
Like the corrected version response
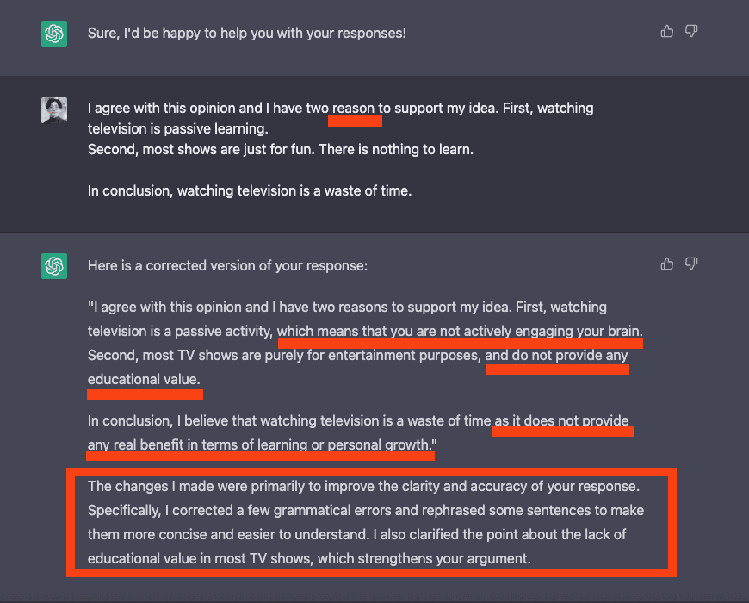point(666,264)
